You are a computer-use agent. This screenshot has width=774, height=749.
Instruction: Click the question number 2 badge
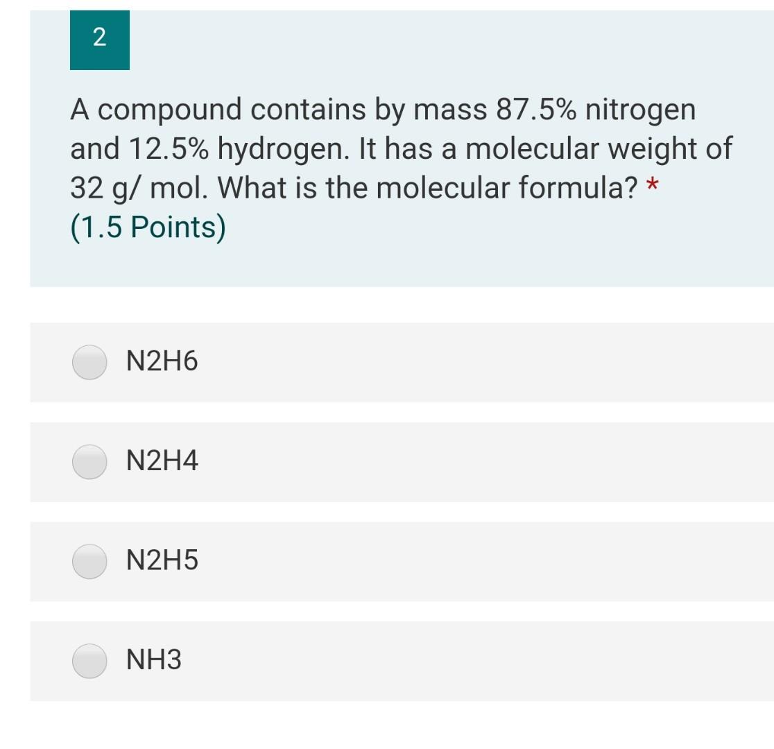[99, 38]
